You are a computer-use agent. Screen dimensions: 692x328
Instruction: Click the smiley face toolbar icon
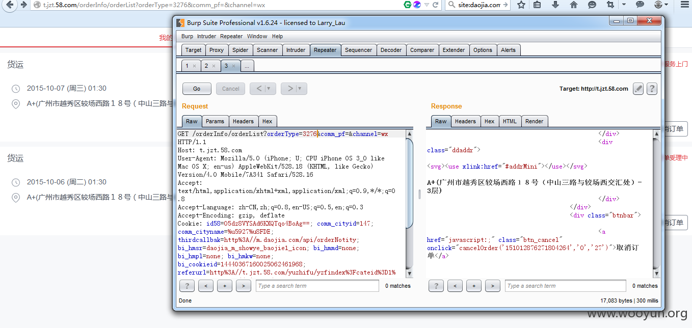coord(592,5)
